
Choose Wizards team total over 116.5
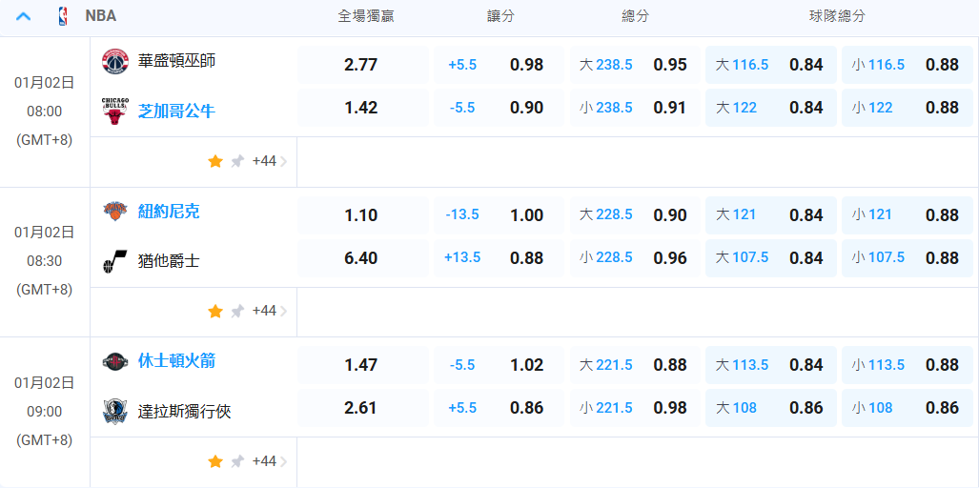tap(771, 64)
